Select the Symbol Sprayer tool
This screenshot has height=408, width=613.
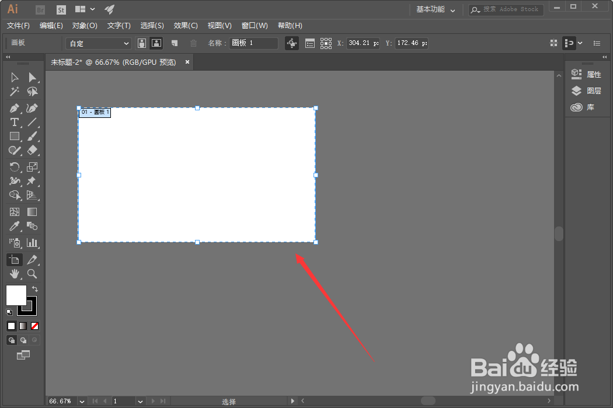[15, 243]
